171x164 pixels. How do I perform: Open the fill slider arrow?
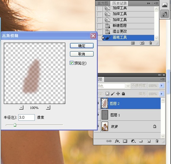coord(162,94)
